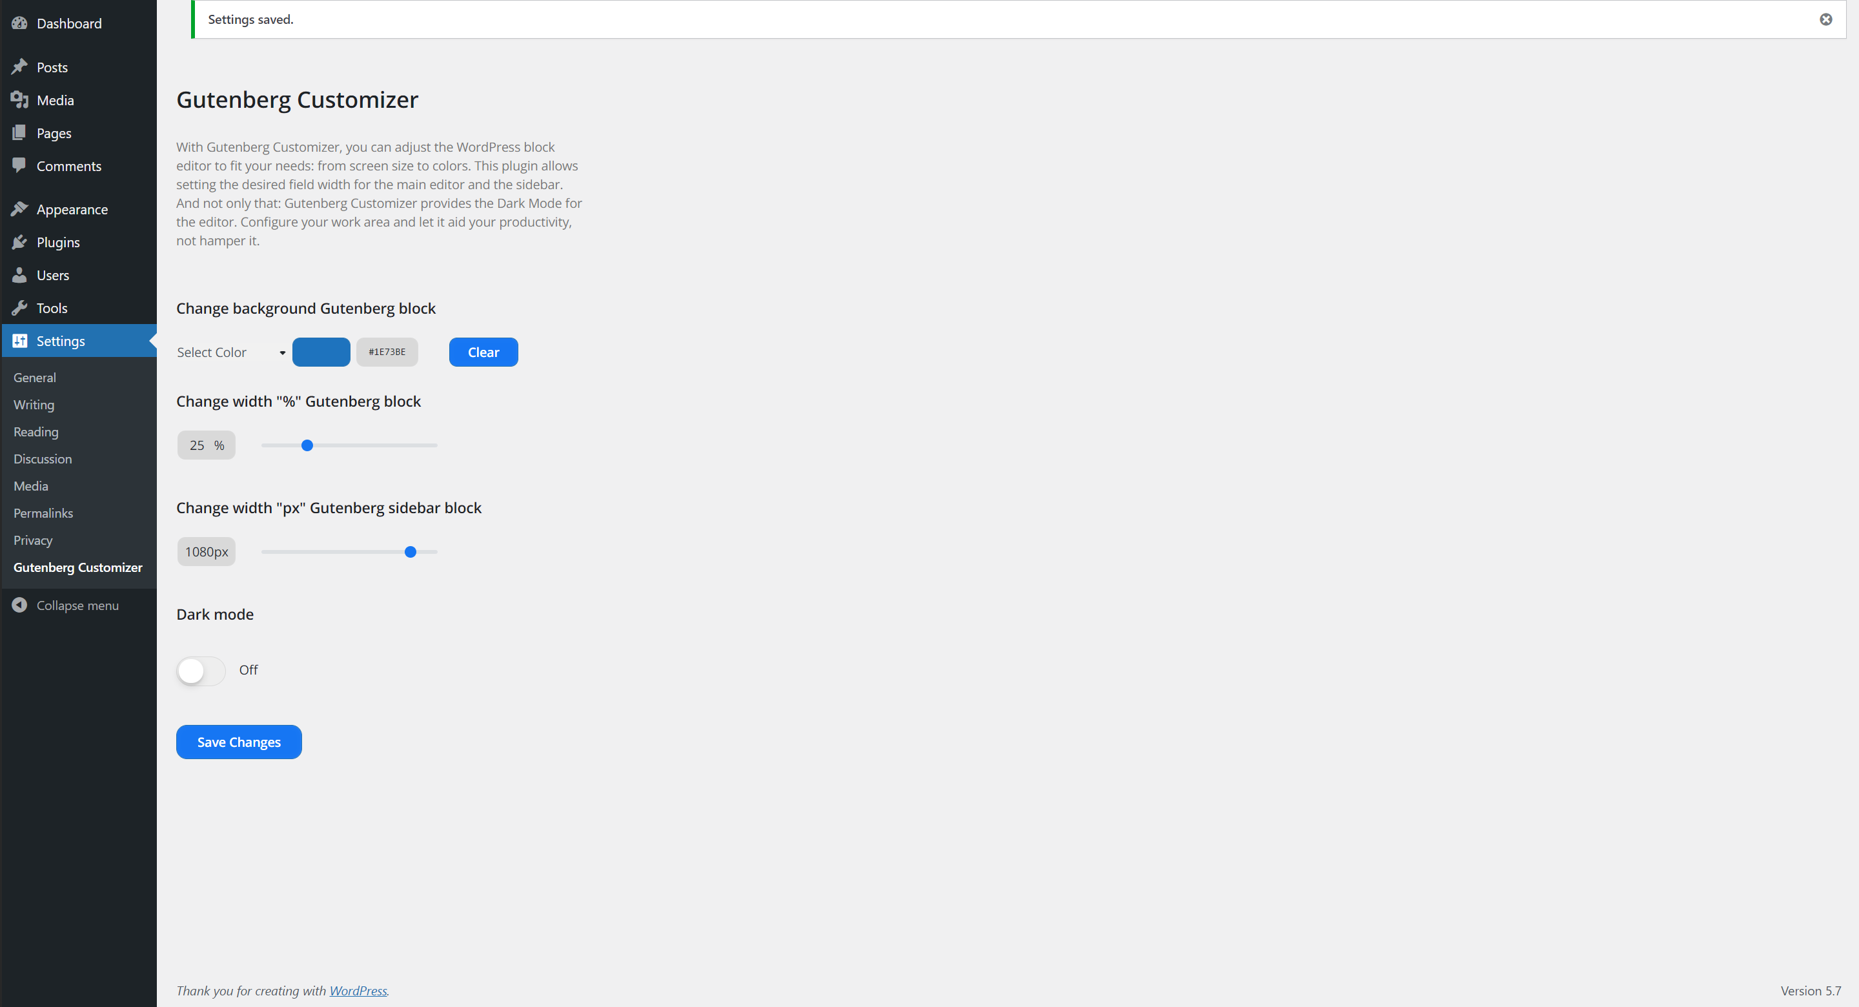Open General settings submenu

pos(35,378)
